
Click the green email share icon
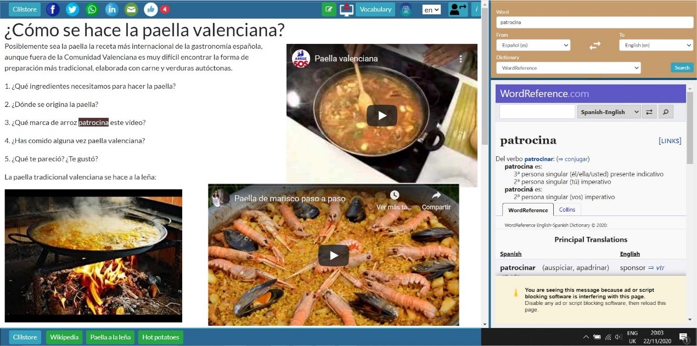[131, 9]
